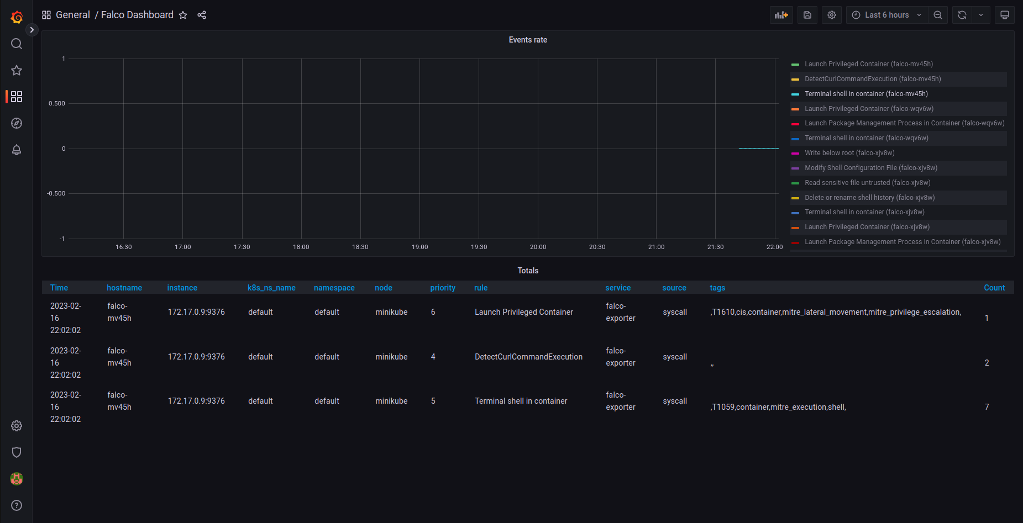Screen dimensions: 1023x523
Task: Sort table by Count column
Action: click(994, 288)
